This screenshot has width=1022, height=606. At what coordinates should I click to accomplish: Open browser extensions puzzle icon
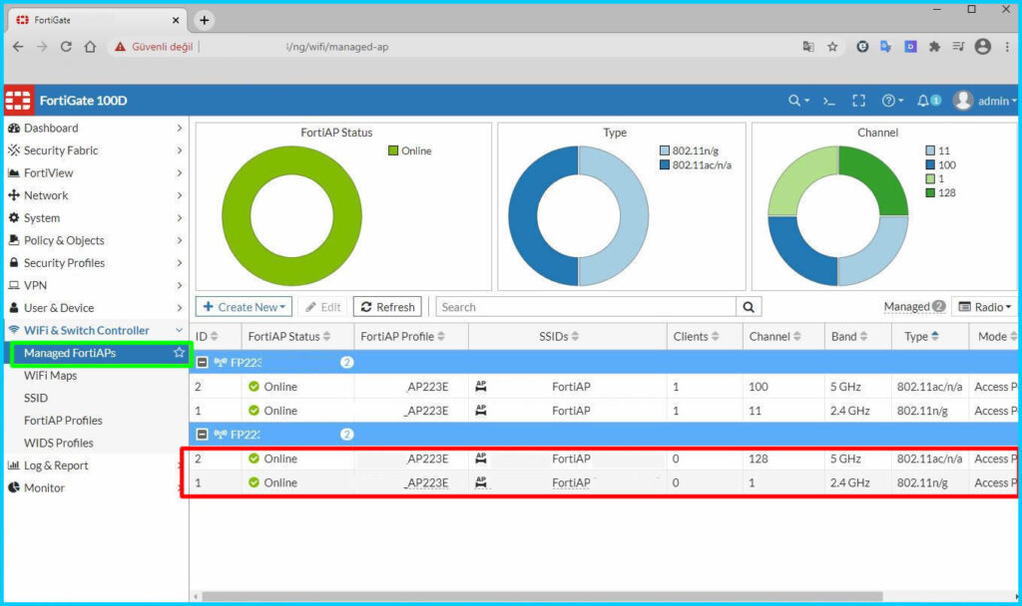click(934, 47)
